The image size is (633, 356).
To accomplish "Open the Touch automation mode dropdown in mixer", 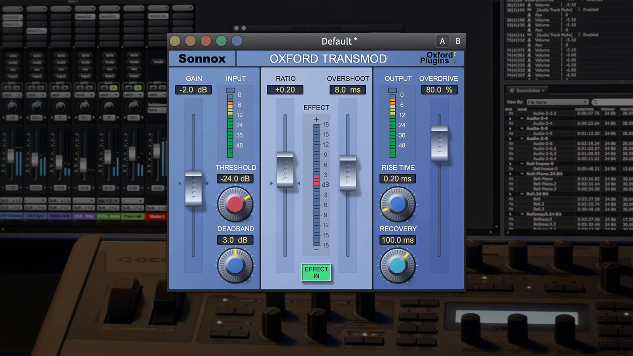I will click(84, 95).
